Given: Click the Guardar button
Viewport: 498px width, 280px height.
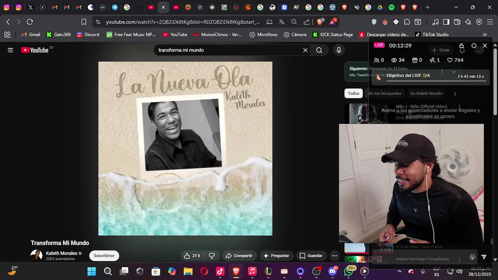Looking at the screenshot, I should tap(311, 255).
